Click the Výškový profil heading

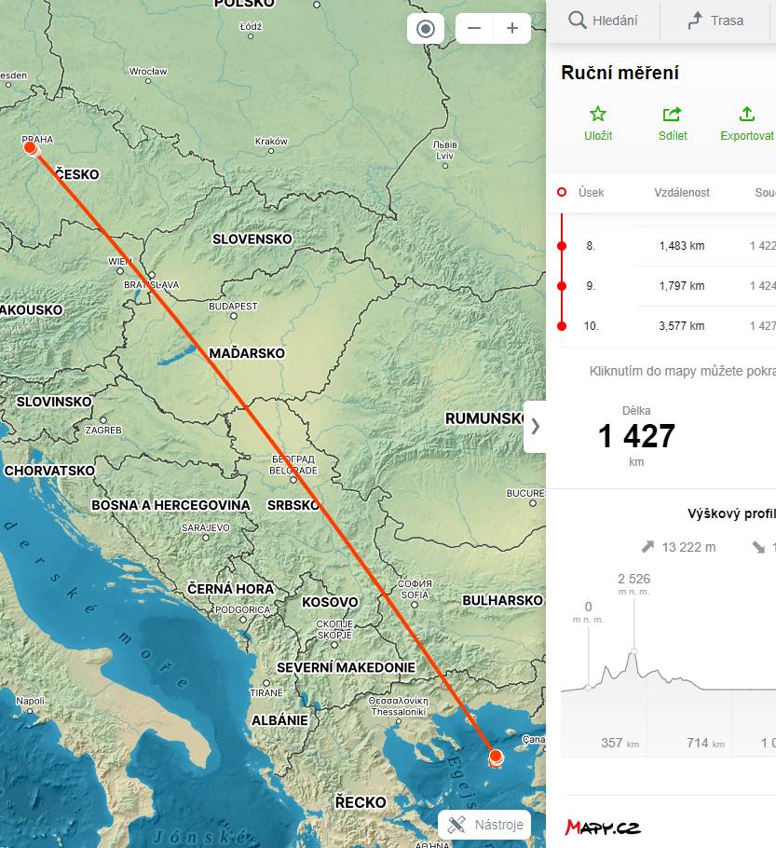tap(731, 513)
